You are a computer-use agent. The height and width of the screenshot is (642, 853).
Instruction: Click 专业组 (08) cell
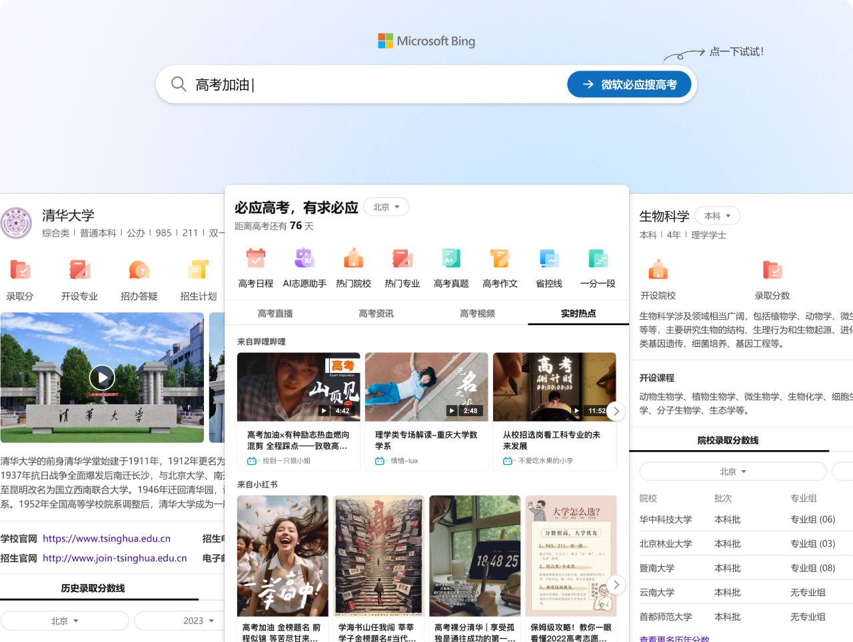812,568
